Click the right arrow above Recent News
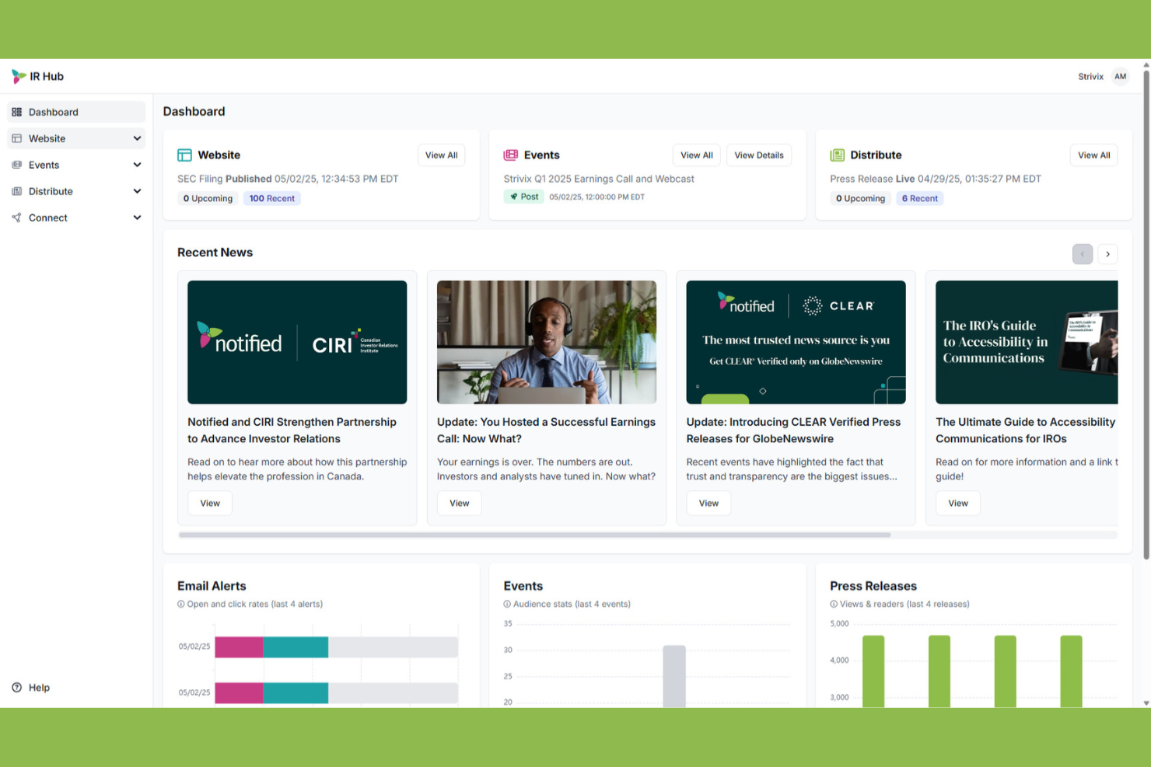The height and width of the screenshot is (767, 1151). pos(1107,254)
